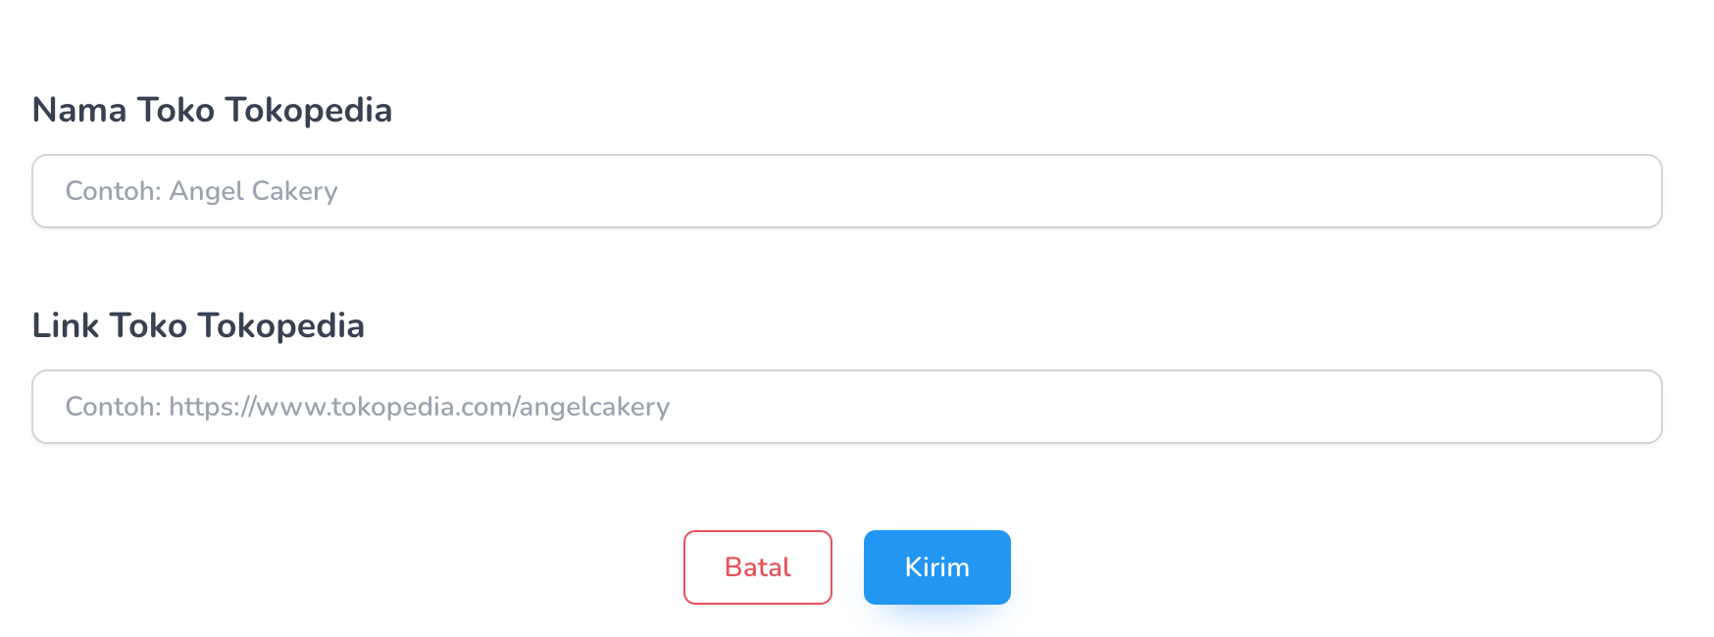Viewport: 1714px width, 637px height.
Task: Cancel the form using Batal
Action: tap(757, 567)
